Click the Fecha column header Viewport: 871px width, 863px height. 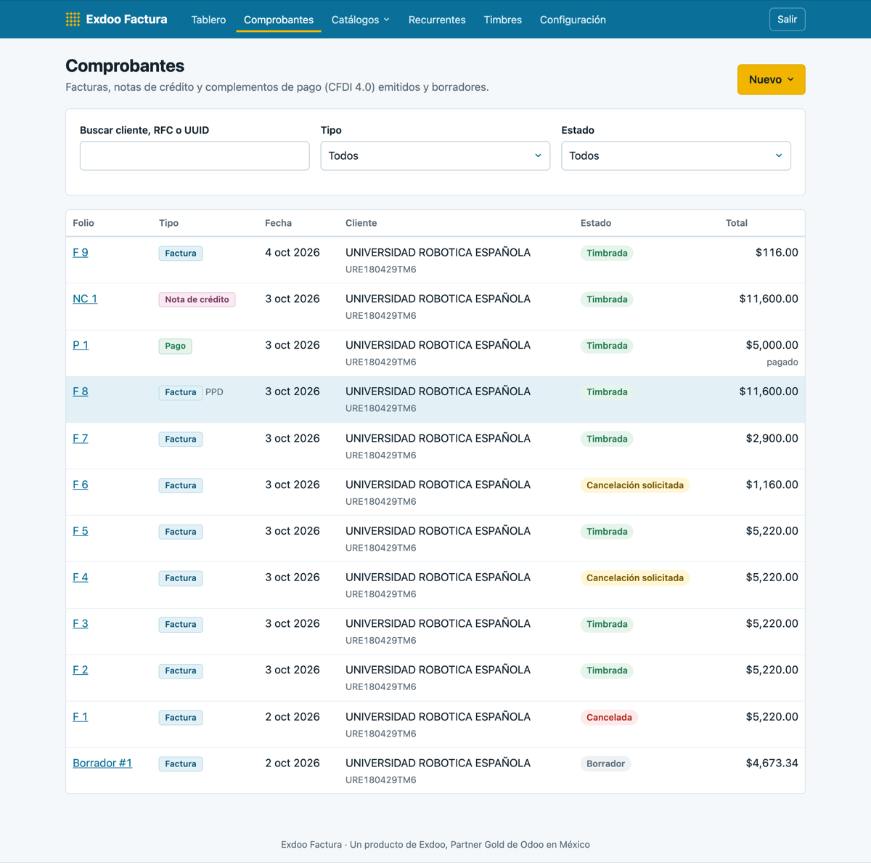(x=278, y=223)
